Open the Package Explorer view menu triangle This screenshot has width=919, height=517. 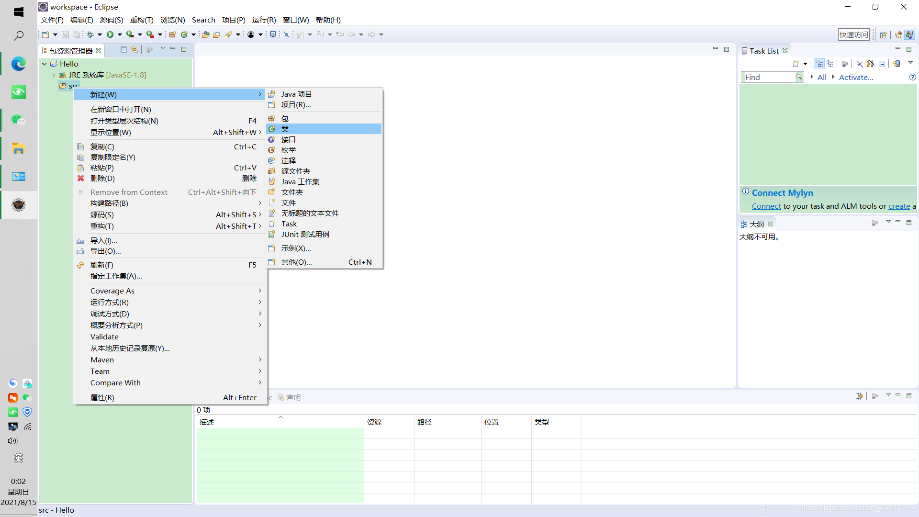[x=163, y=49]
